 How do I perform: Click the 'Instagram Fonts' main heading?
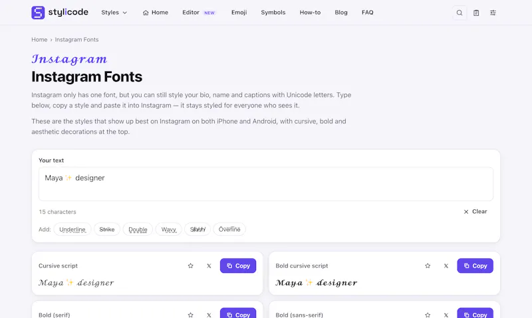[x=87, y=77]
